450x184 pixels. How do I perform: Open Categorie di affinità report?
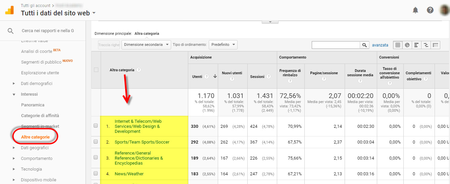(40, 115)
